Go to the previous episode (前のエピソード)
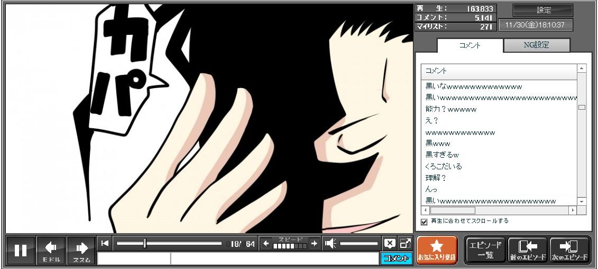This screenshot has height=269, width=598. pos(528,250)
